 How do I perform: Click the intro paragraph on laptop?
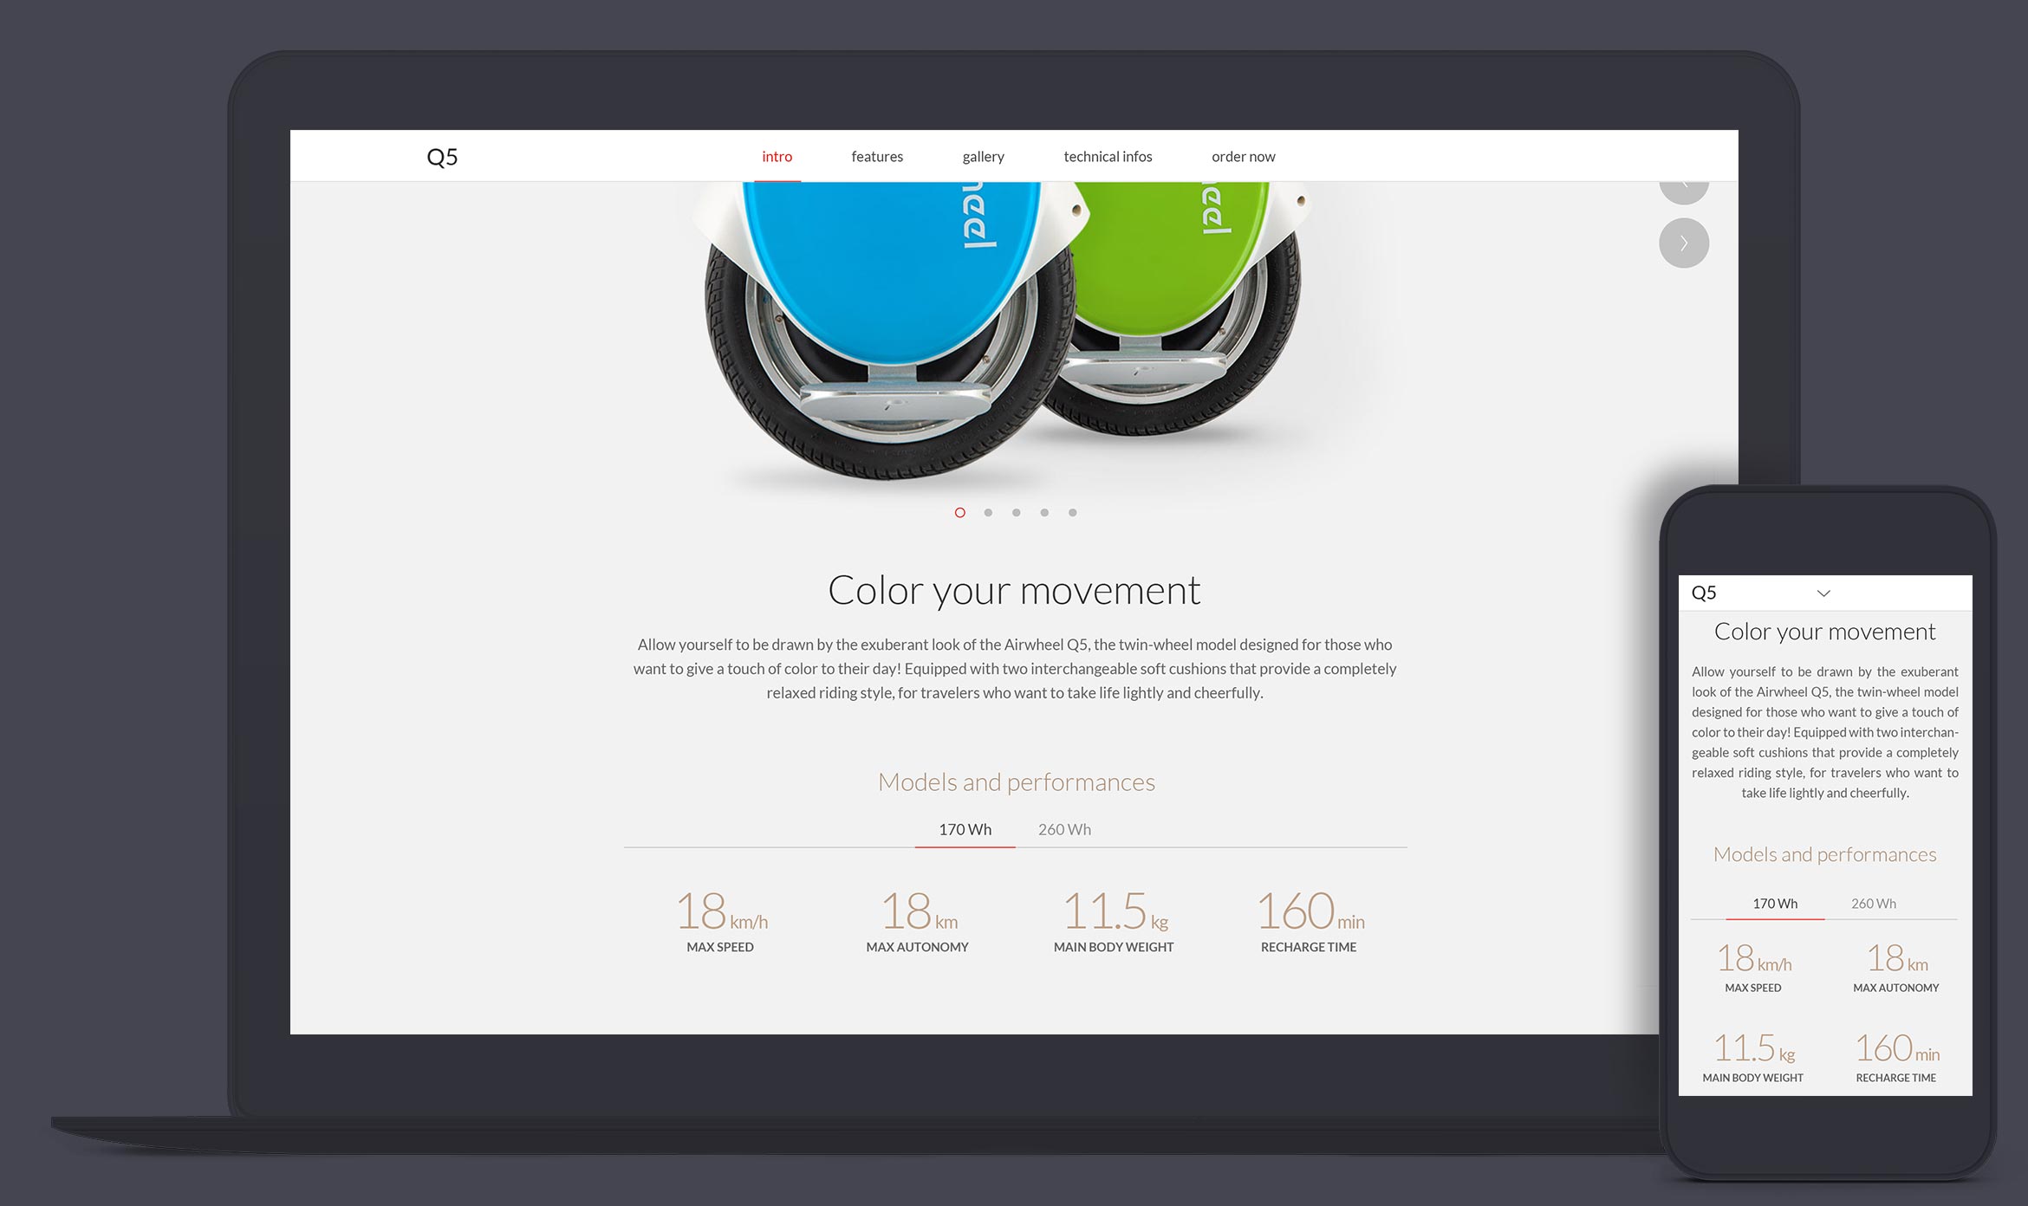tap(1014, 669)
